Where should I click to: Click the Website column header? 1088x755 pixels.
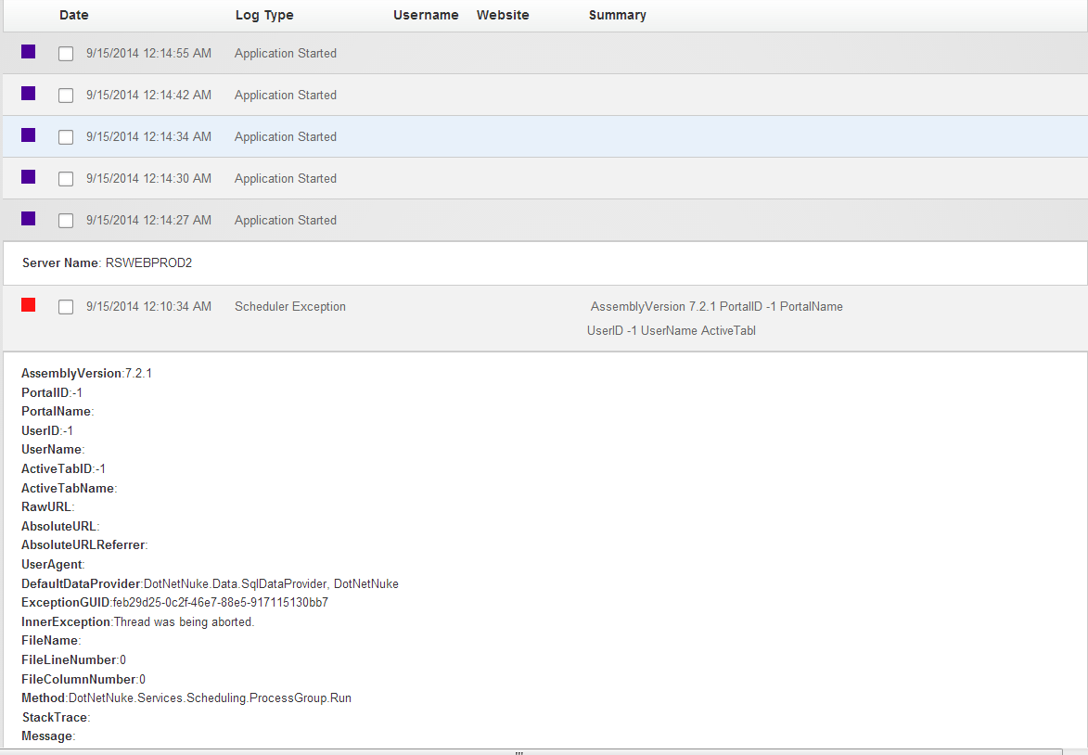pyautogui.click(x=503, y=15)
